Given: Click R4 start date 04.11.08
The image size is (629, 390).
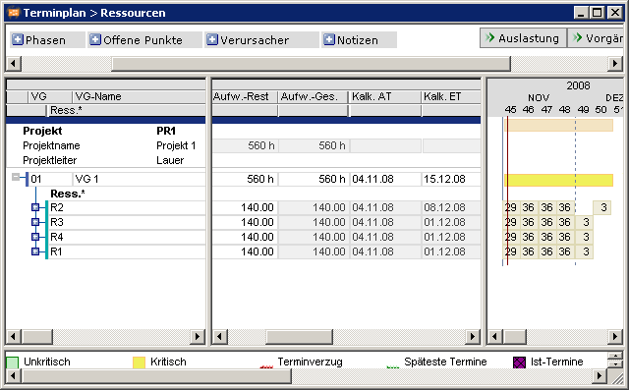Looking at the screenshot, I should point(385,237).
